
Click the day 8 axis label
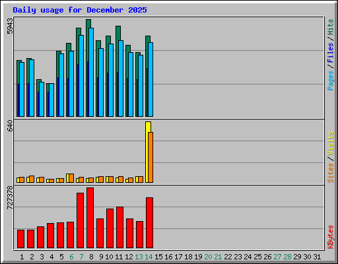click(x=91, y=257)
